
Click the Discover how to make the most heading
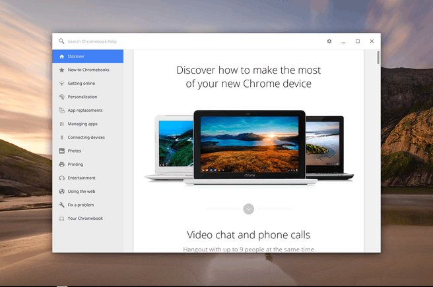[x=249, y=77]
